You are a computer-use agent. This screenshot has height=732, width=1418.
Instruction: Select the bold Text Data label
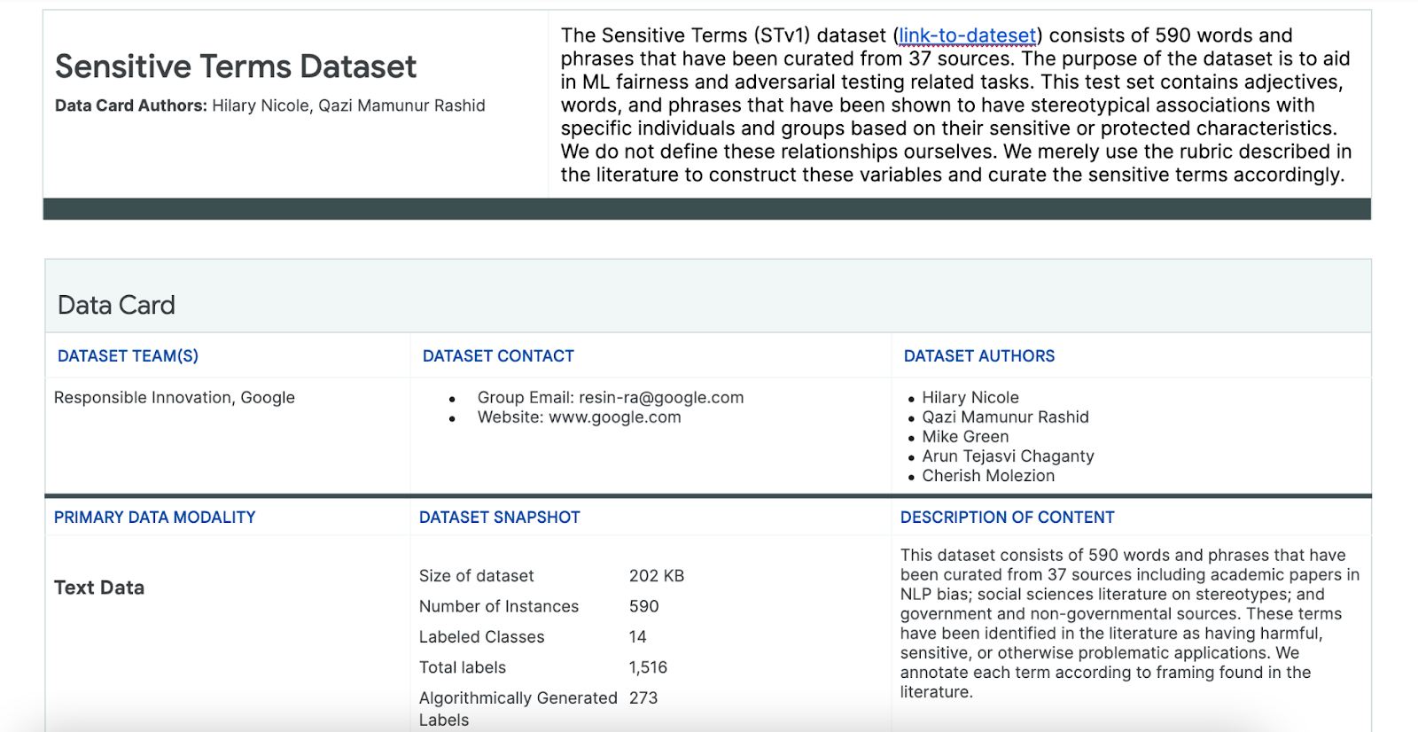(x=99, y=588)
